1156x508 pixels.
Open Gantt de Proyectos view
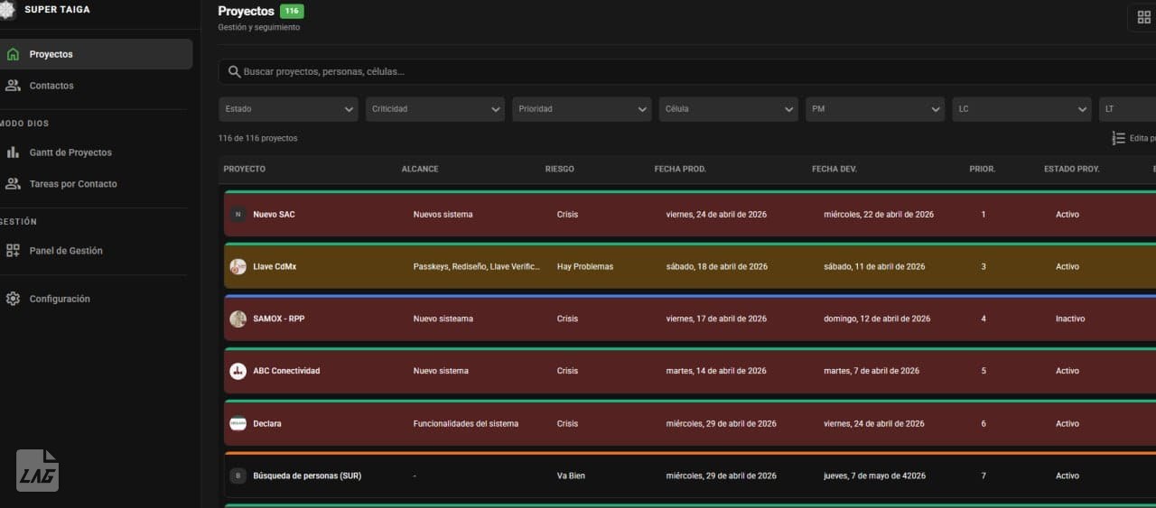pyautogui.click(x=96, y=152)
